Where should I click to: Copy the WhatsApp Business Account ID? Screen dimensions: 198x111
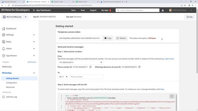click(x=139, y=67)
